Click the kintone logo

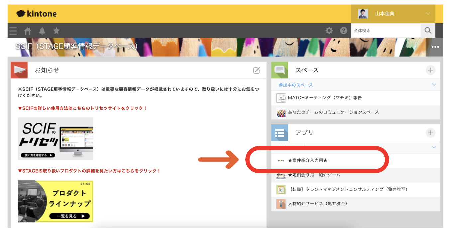[x=37, y=14]
